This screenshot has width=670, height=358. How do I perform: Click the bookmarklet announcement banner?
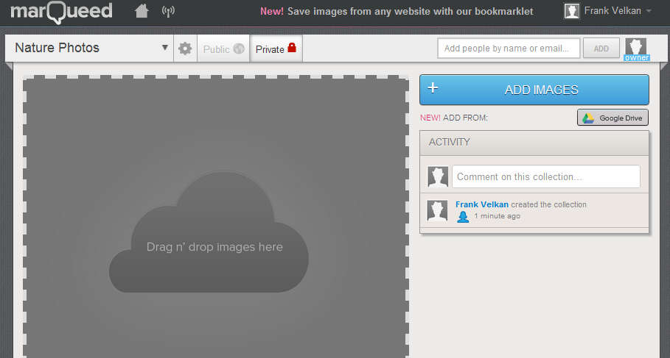point(397,11)
